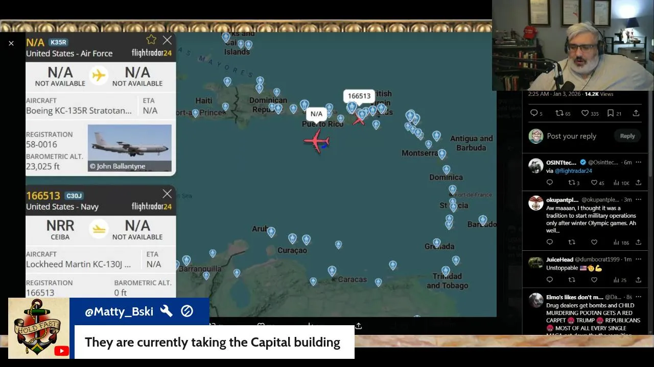Open the more menu on the OSINTtec reply

pos(638,162)
